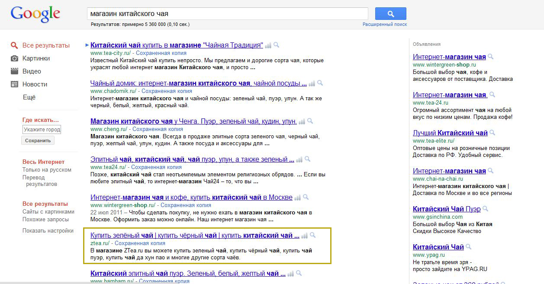
Task: Open "Элитный чай, китайский чай" result title
Action: (192, 159)
